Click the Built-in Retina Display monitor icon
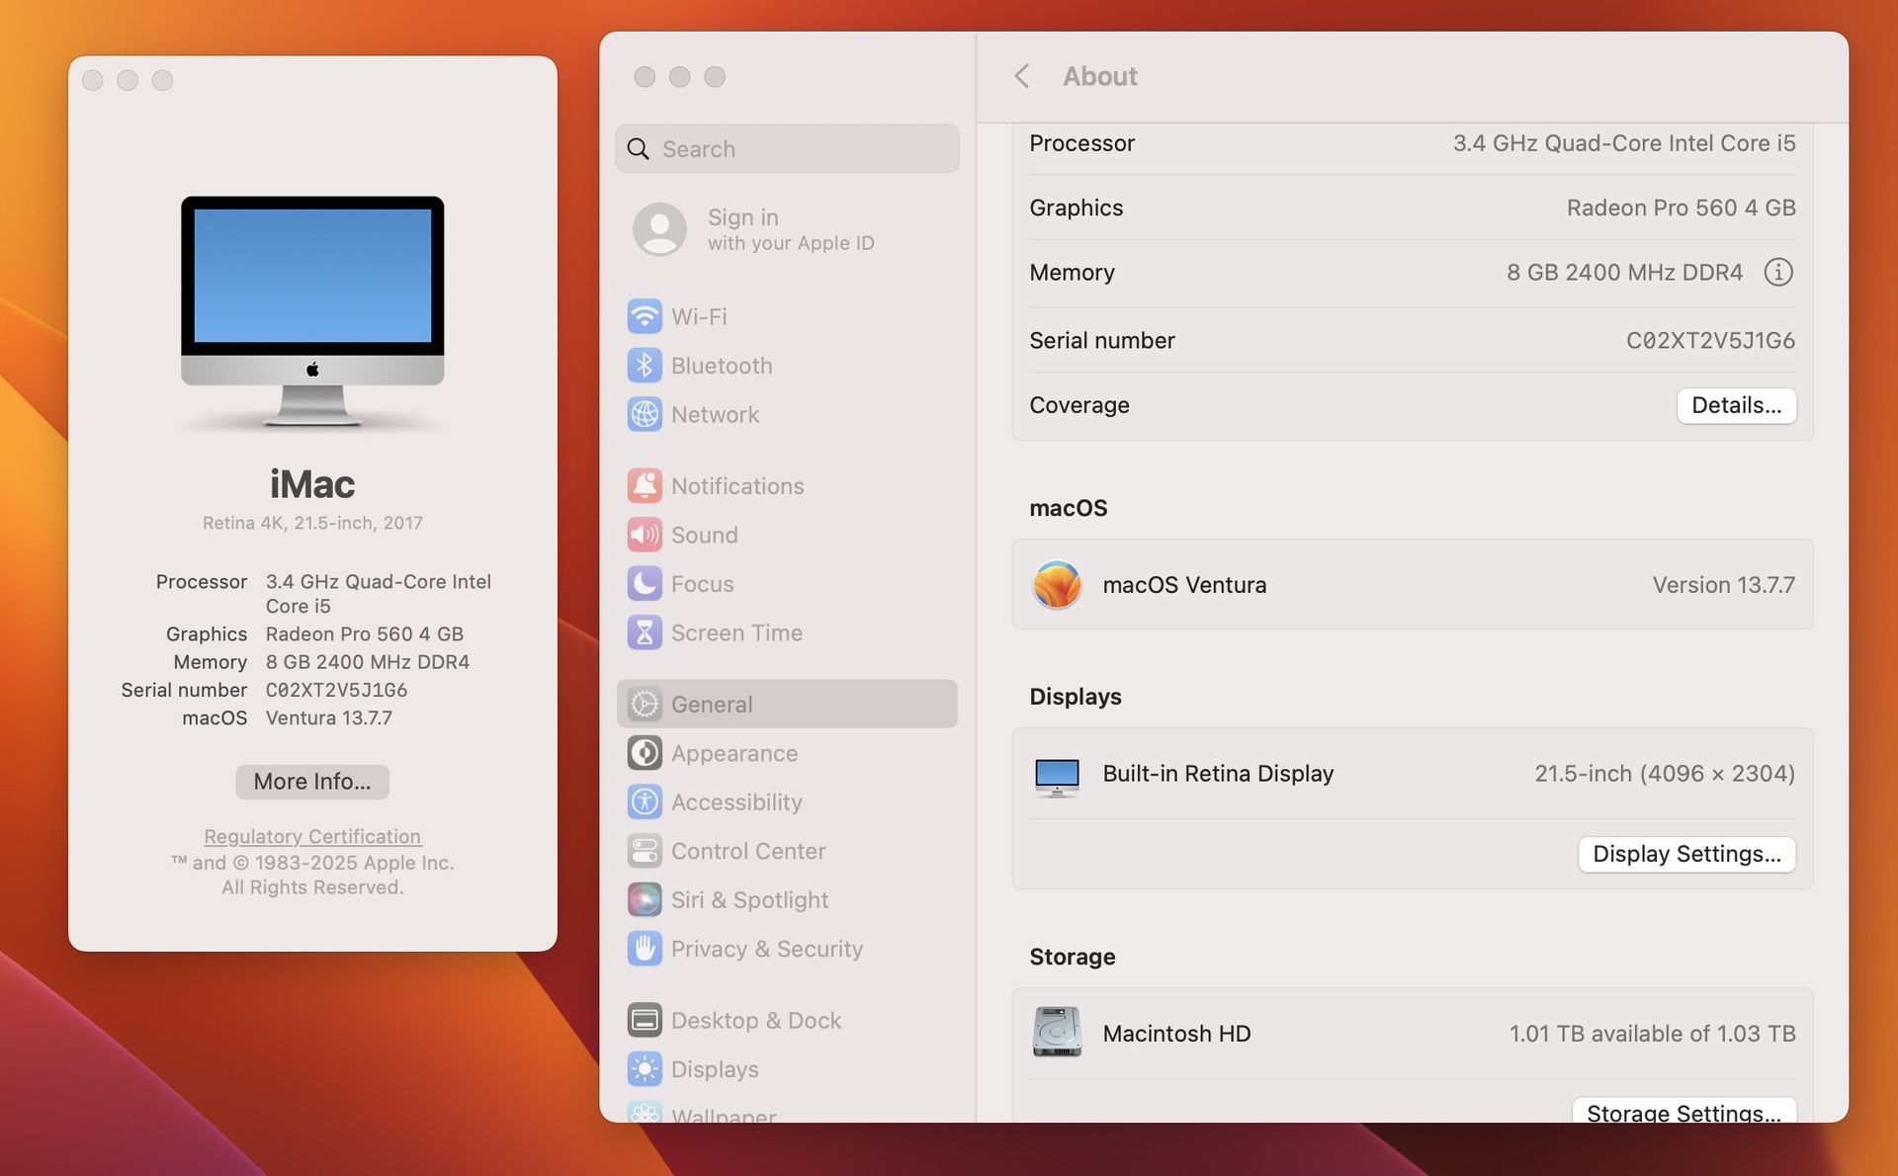Screen dimensions: 1898x1176 click(1057, 777)
